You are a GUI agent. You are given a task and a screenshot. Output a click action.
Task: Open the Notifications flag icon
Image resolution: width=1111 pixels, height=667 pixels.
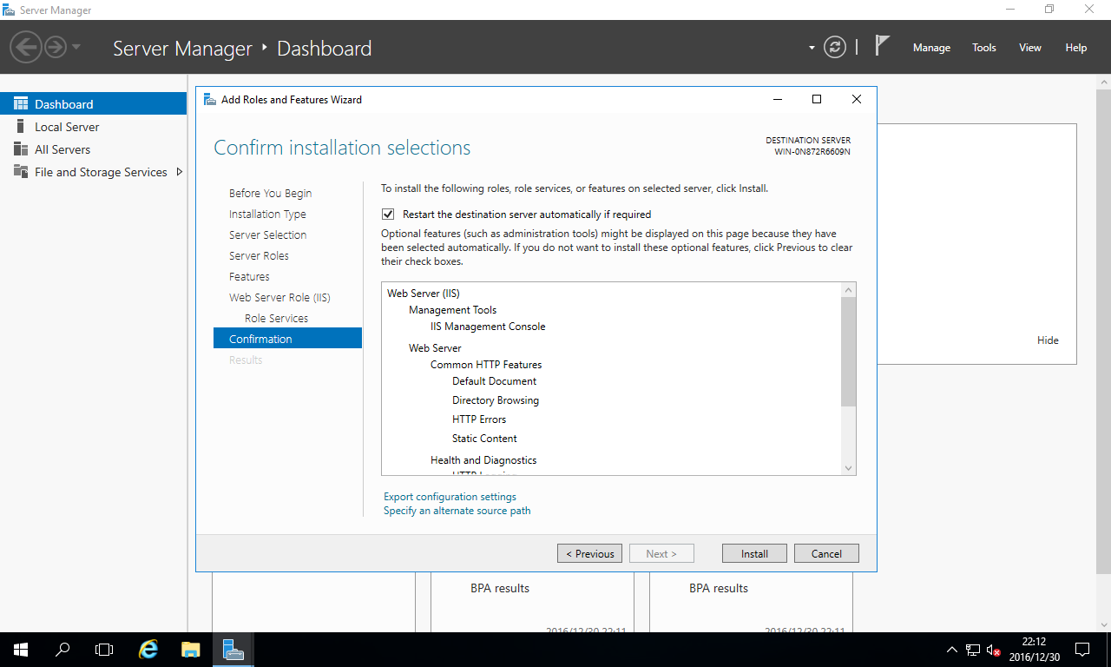(x=882, y=45)
